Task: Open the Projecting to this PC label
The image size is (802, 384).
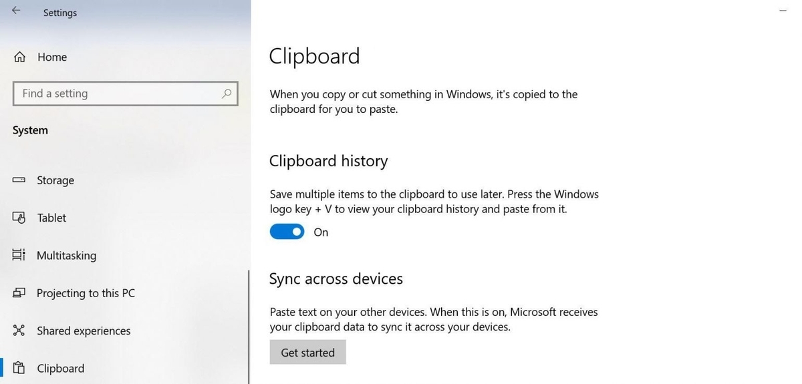Action: click(x=86, y=293)
